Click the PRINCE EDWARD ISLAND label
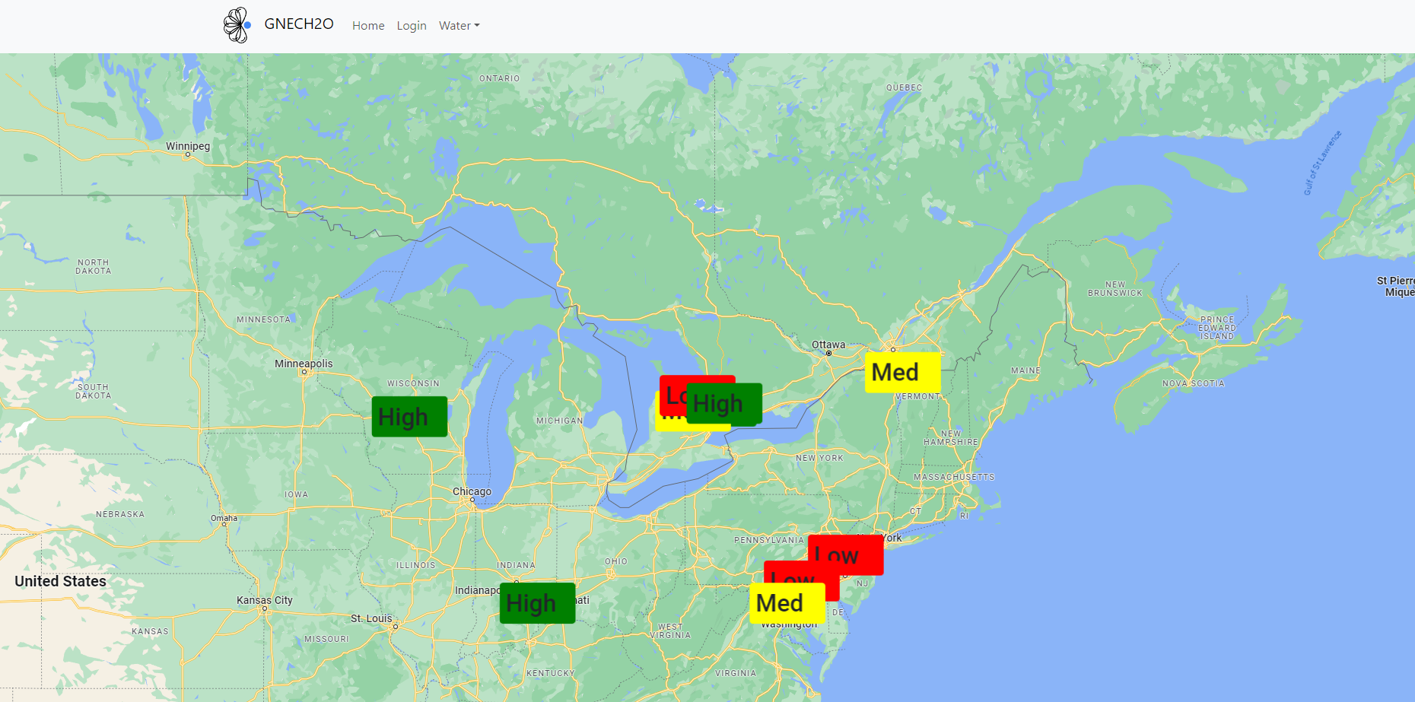 click(1217, 328)
